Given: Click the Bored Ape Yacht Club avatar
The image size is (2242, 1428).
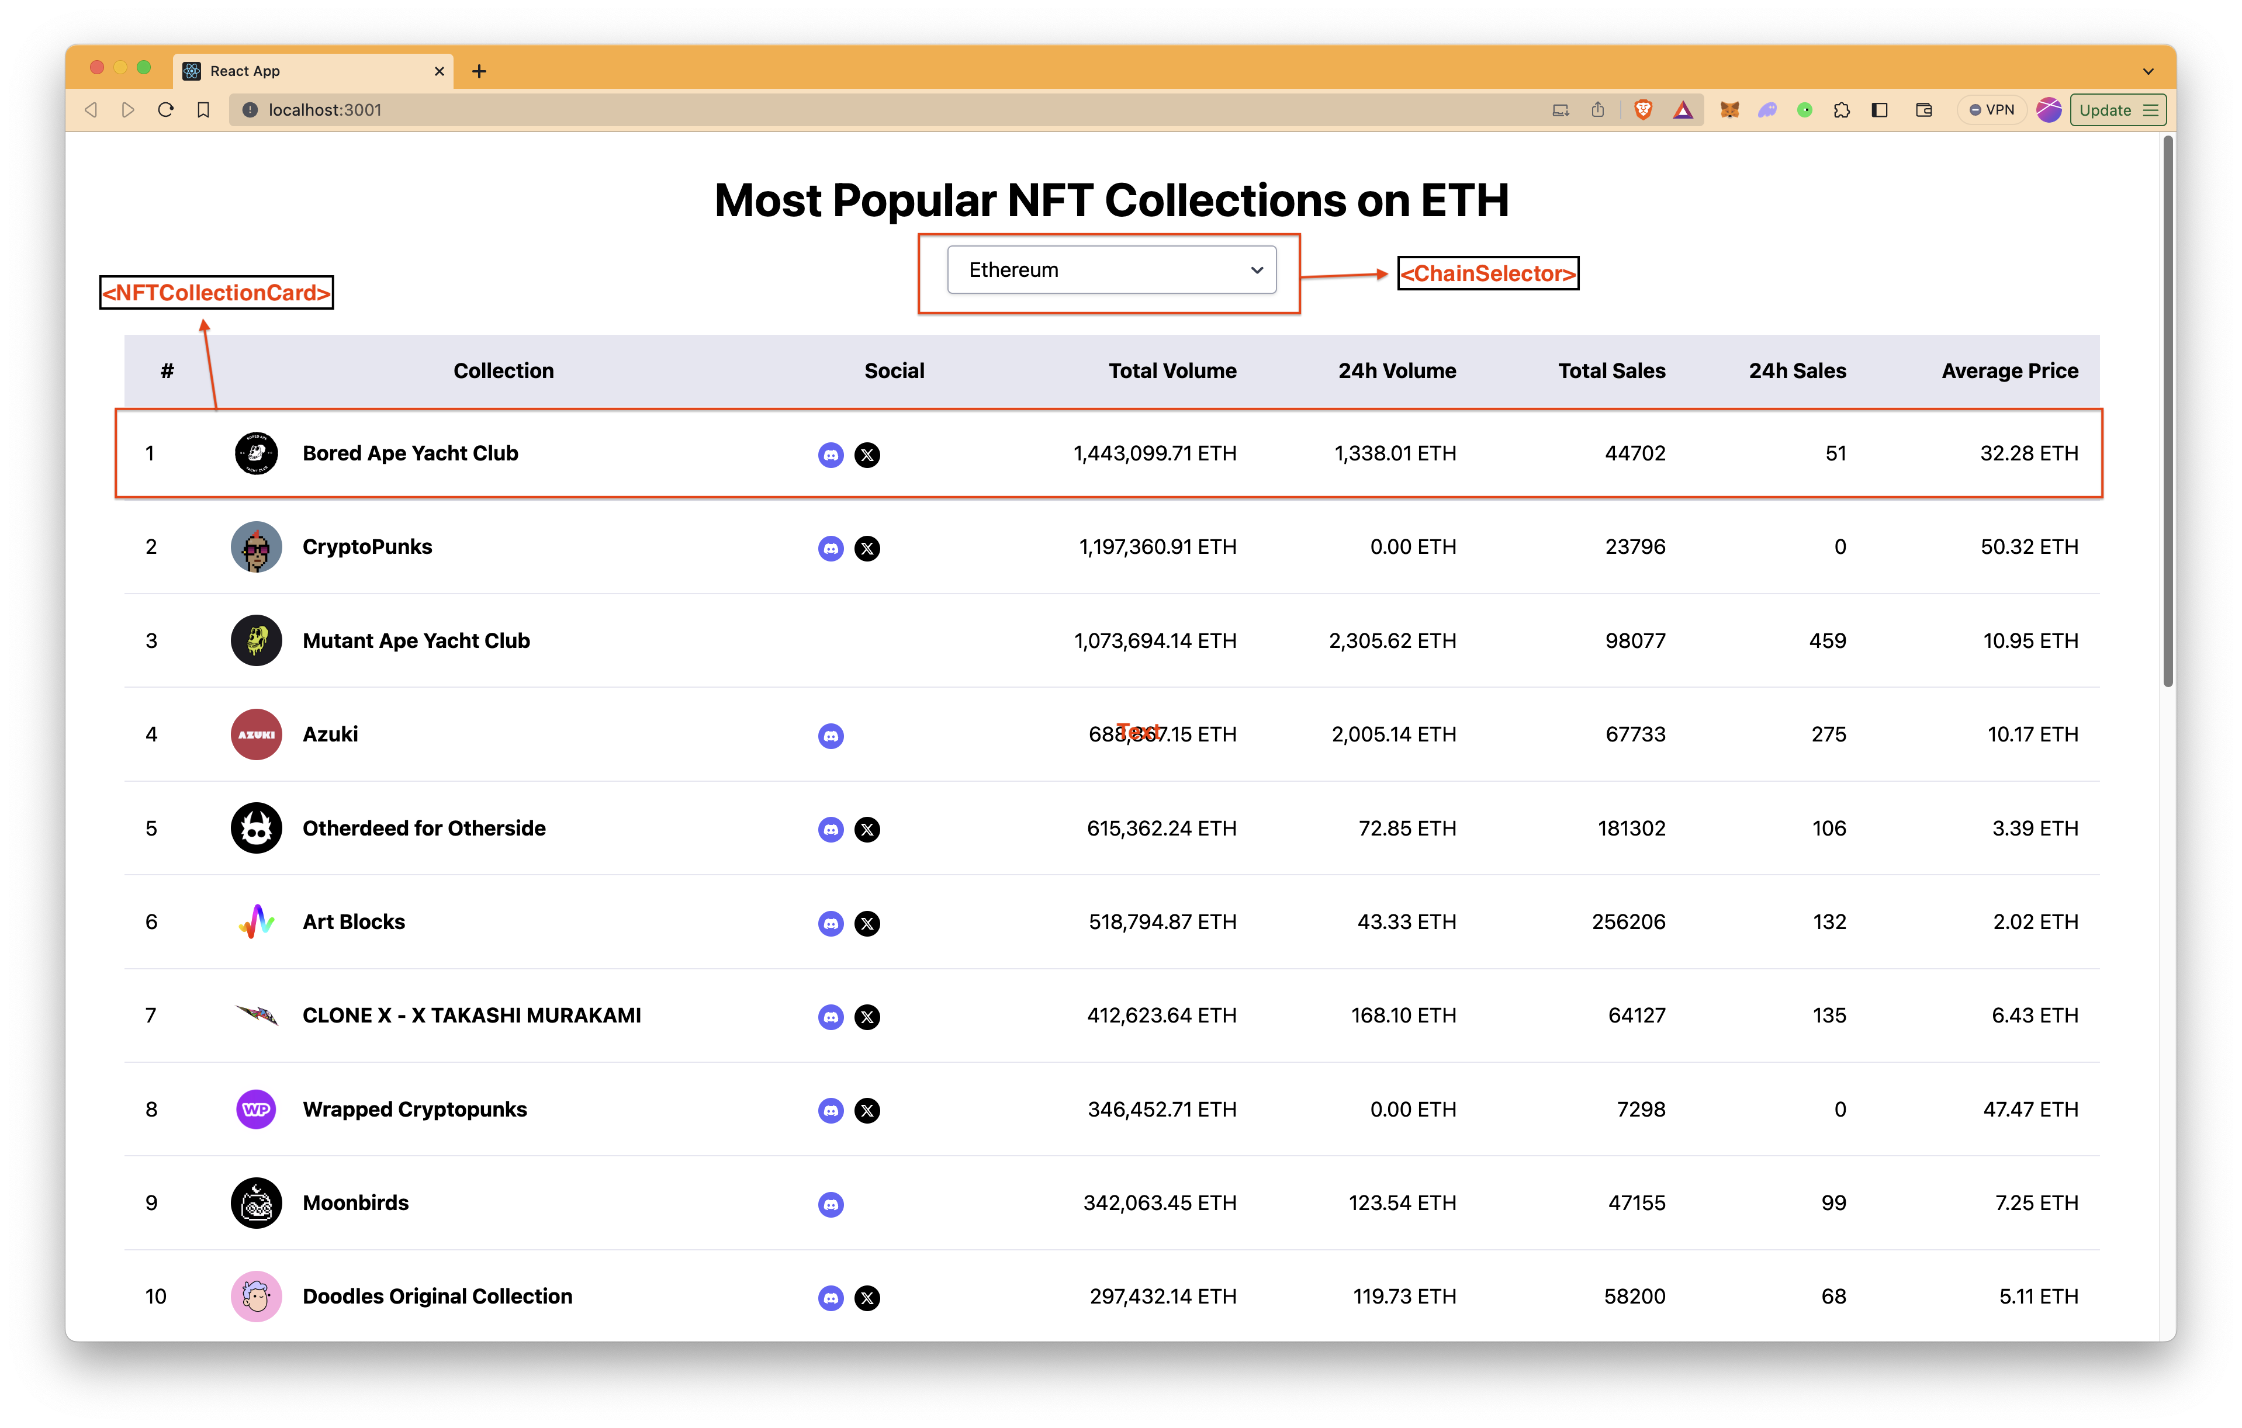Looking at the screenshot, I should click(x=256, y=453).
